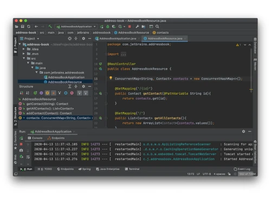The height and width of the screenshot is (203, 271).
Task: Open Project panel gear options
Action: point(83,38)
